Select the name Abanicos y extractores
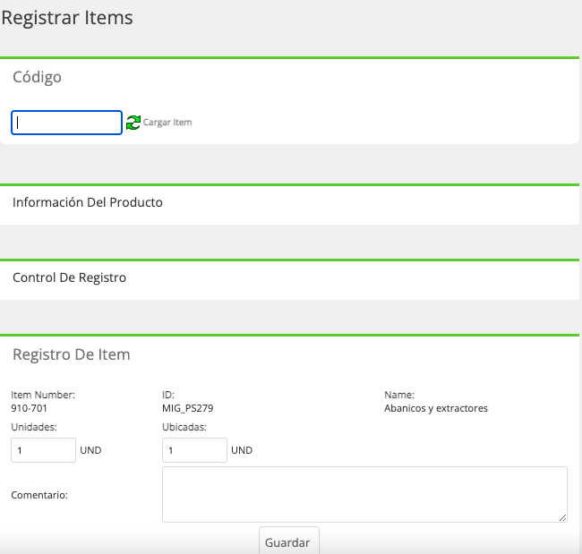 coord(436,408)
